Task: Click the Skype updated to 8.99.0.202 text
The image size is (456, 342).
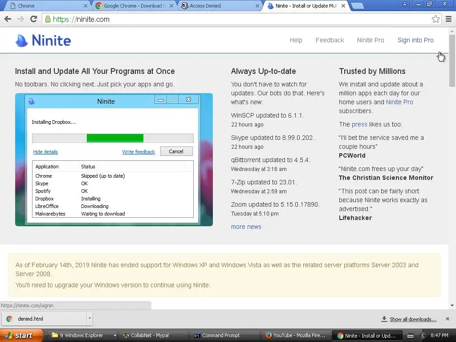Action: (273, 138)
